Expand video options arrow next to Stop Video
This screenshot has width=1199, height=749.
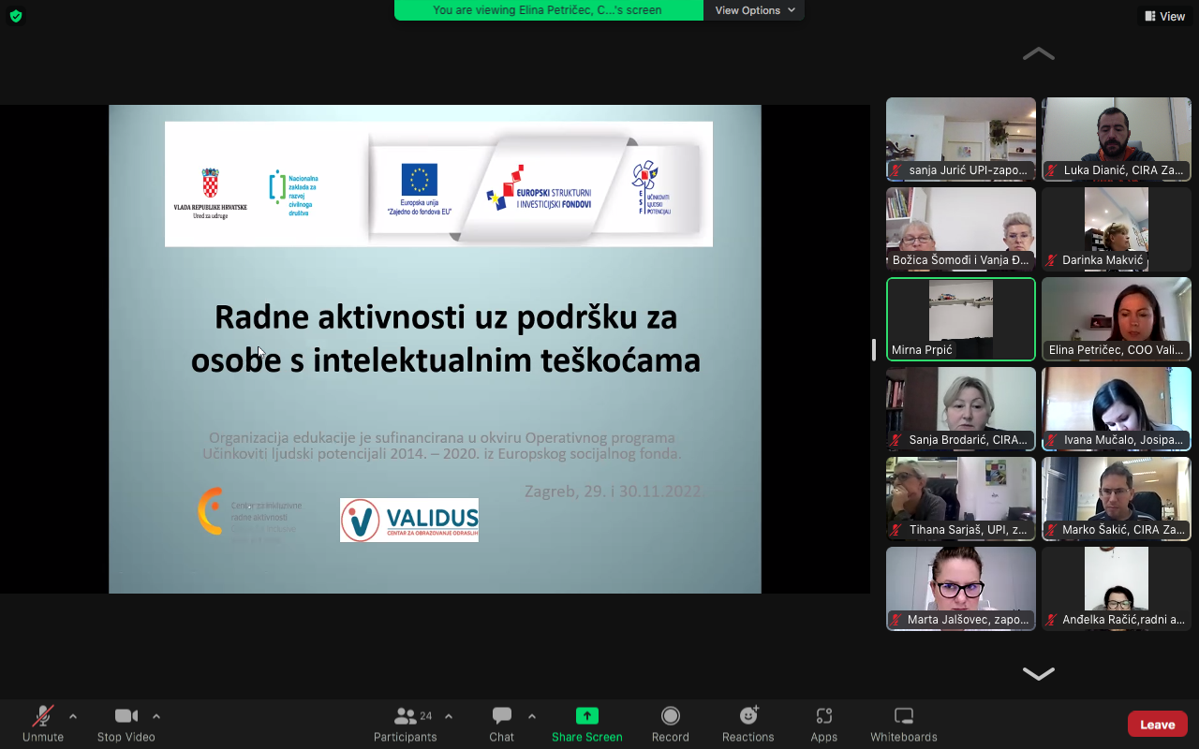[x=156, y=716]
